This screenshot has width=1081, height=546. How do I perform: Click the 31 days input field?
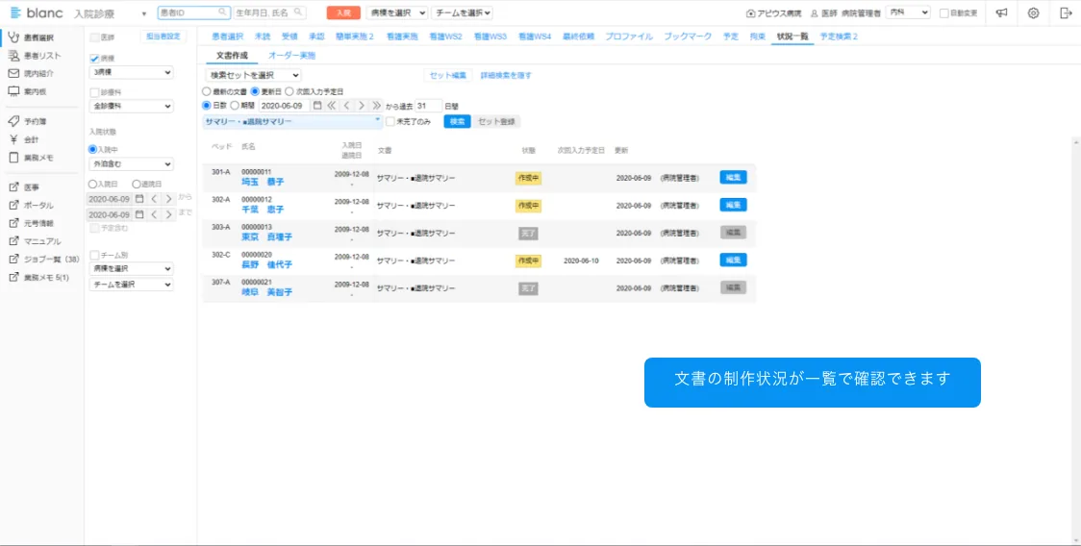click(x=430, y=106)
